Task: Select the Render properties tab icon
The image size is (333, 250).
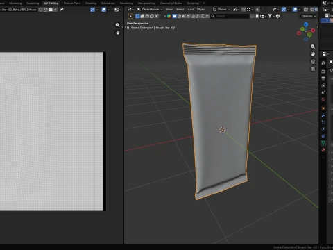Action: click(x=323, y=72)
